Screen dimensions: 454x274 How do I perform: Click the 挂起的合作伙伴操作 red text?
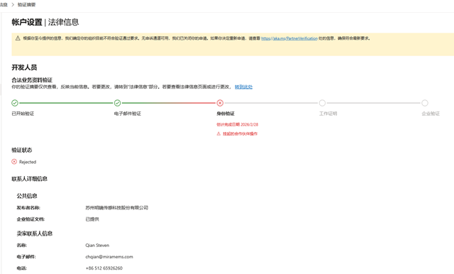tap(240, 134)
